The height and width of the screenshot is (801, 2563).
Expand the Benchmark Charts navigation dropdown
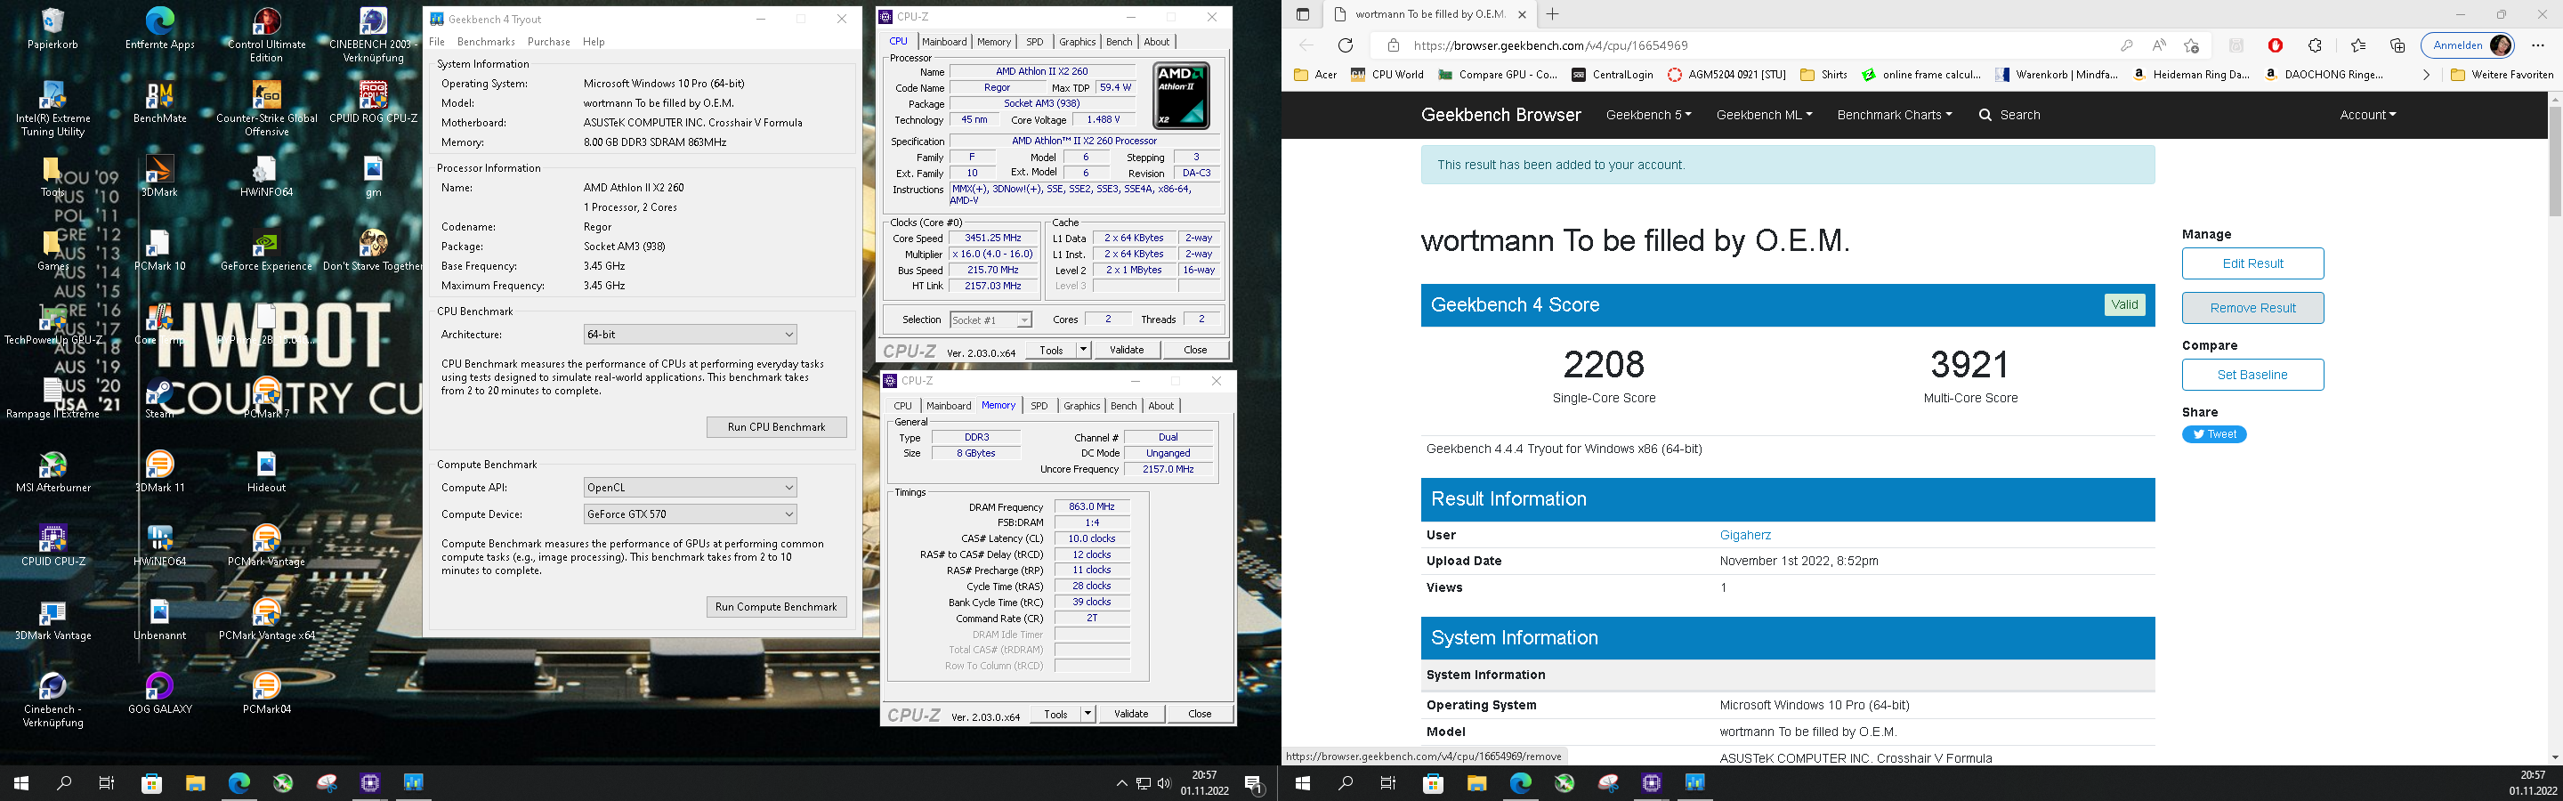click(1895, 115)
